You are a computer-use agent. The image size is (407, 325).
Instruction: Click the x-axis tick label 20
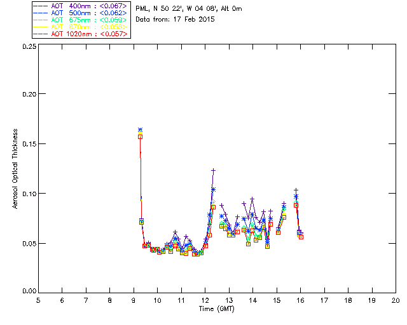click(x=396, y=300)
